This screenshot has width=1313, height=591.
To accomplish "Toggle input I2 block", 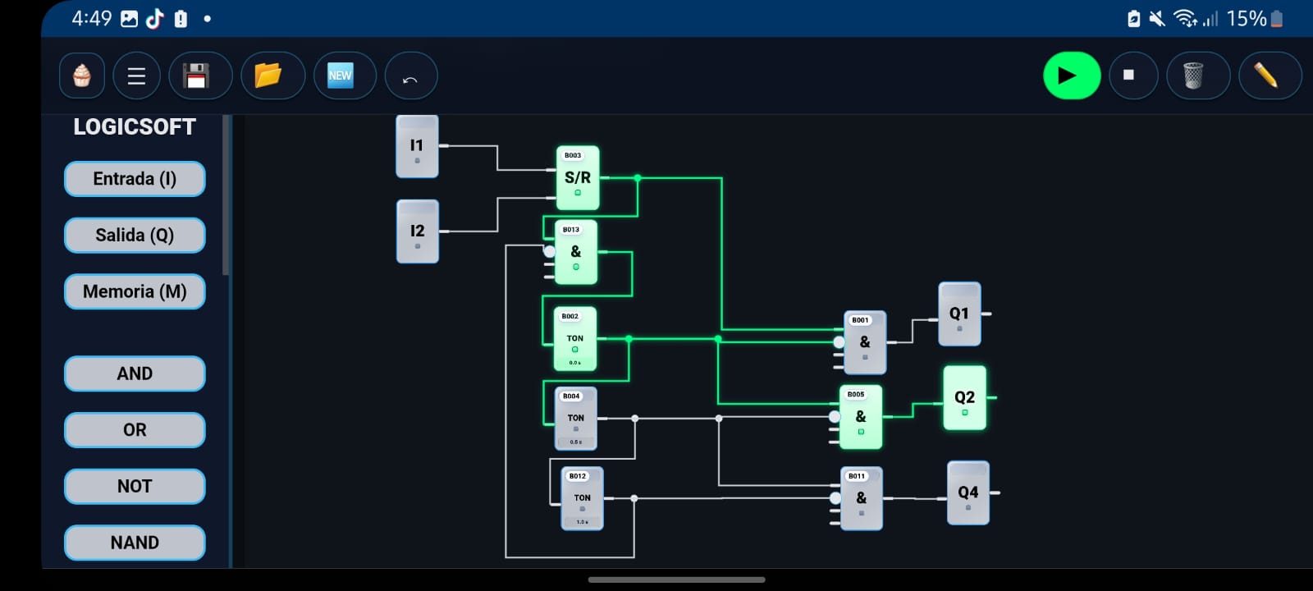I will pos(418,231).
